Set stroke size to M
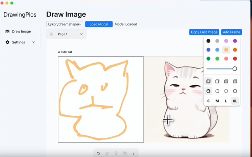 217,101
